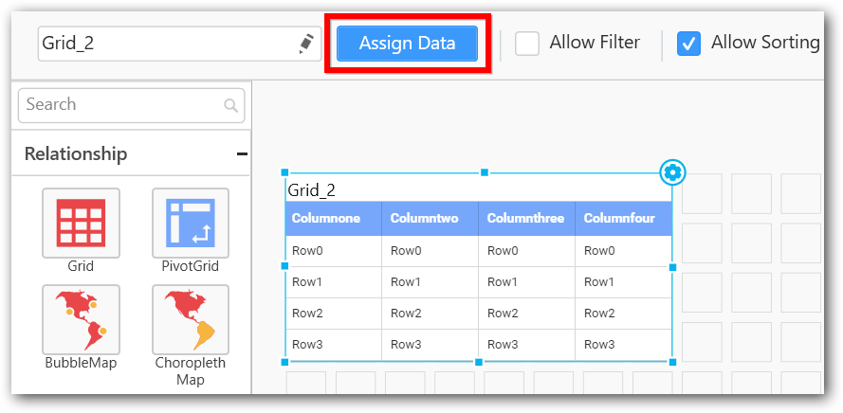Click the magnifier icon in Search box

(x=230, y=105)
